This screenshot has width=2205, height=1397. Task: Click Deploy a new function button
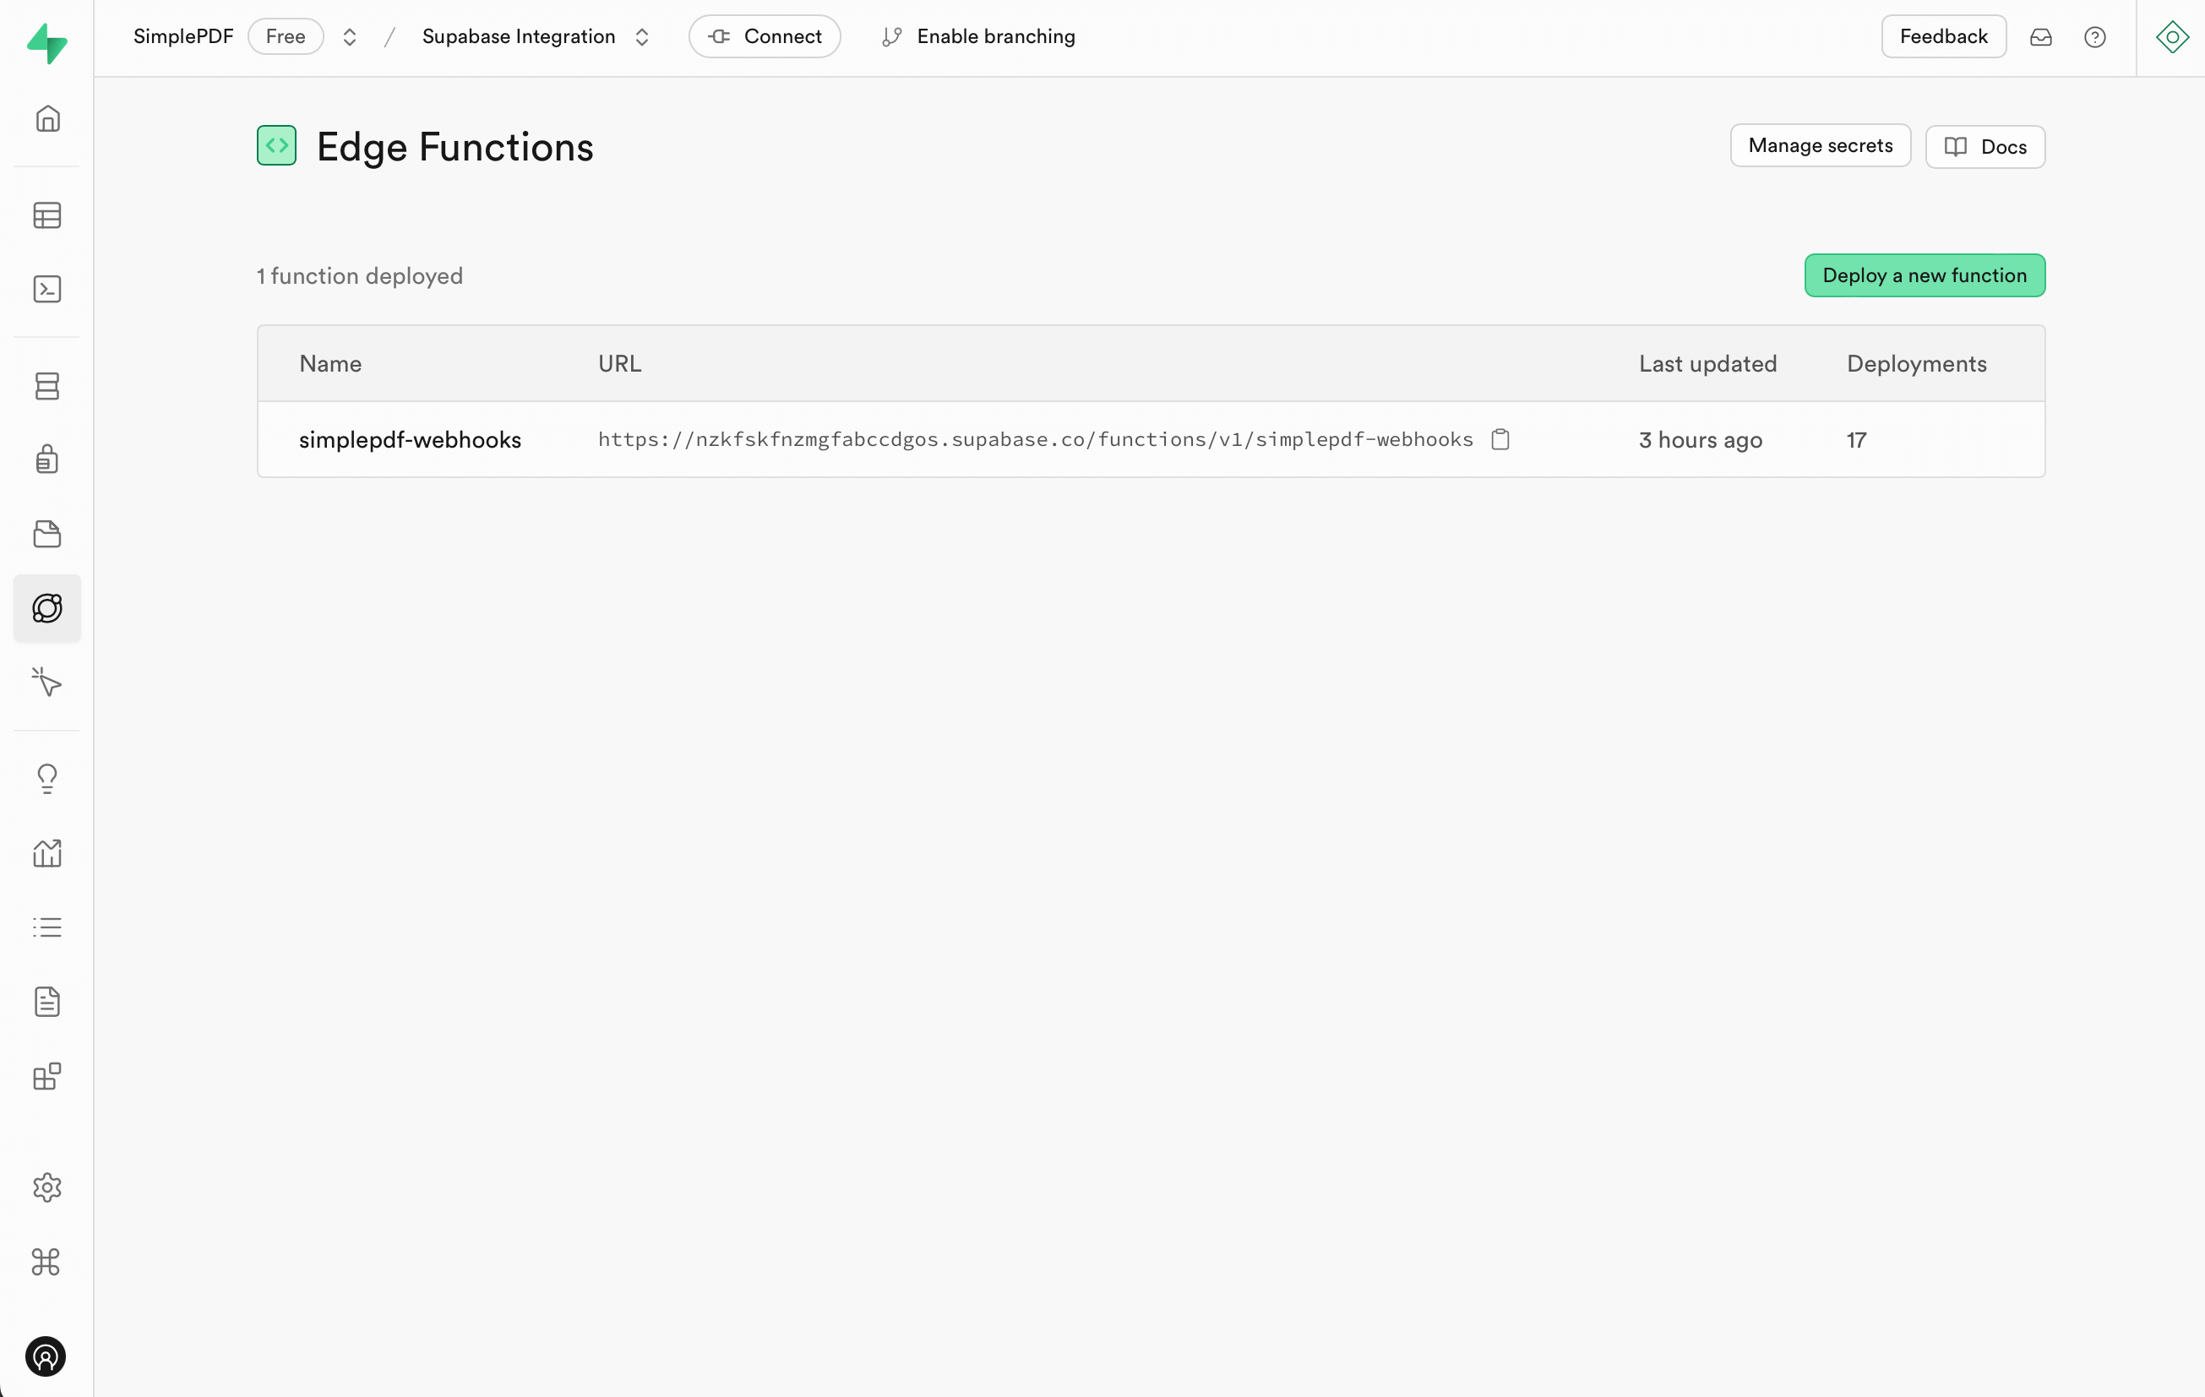click(x=1924, y=275)
